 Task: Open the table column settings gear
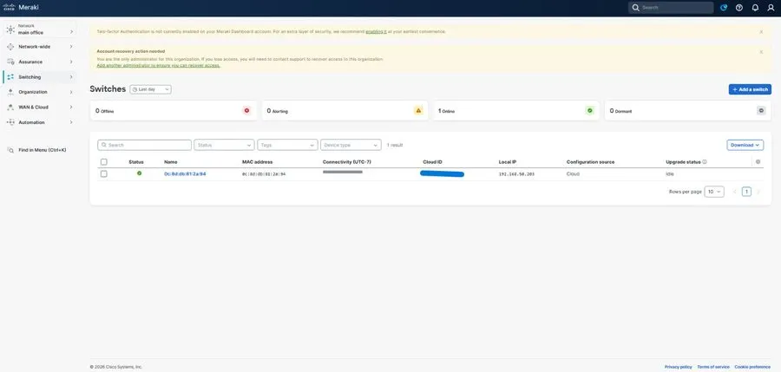(758, 162)
